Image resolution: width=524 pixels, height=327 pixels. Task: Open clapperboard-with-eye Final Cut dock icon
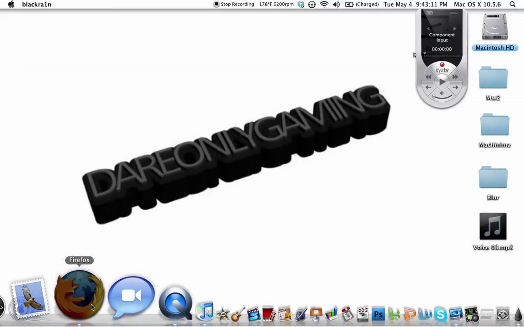tap(363, 314)
